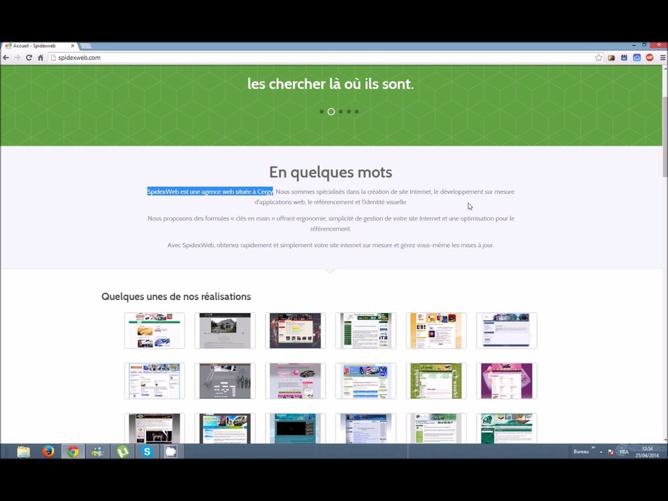Open uTorrent from the taskbar
This screenshot has height=501, width=668.
coord(122,452)
